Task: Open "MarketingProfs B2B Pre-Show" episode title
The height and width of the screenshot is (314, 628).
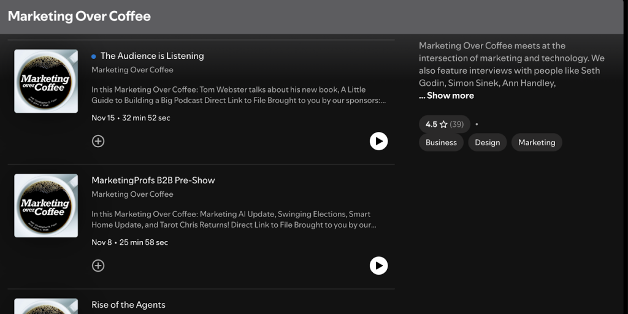Action: click(x=153, y=180)
